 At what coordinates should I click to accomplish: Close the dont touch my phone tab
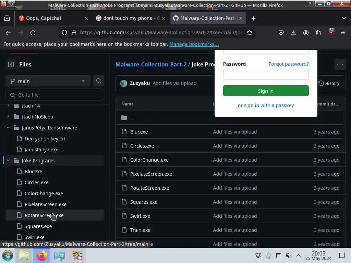[164, 18]
